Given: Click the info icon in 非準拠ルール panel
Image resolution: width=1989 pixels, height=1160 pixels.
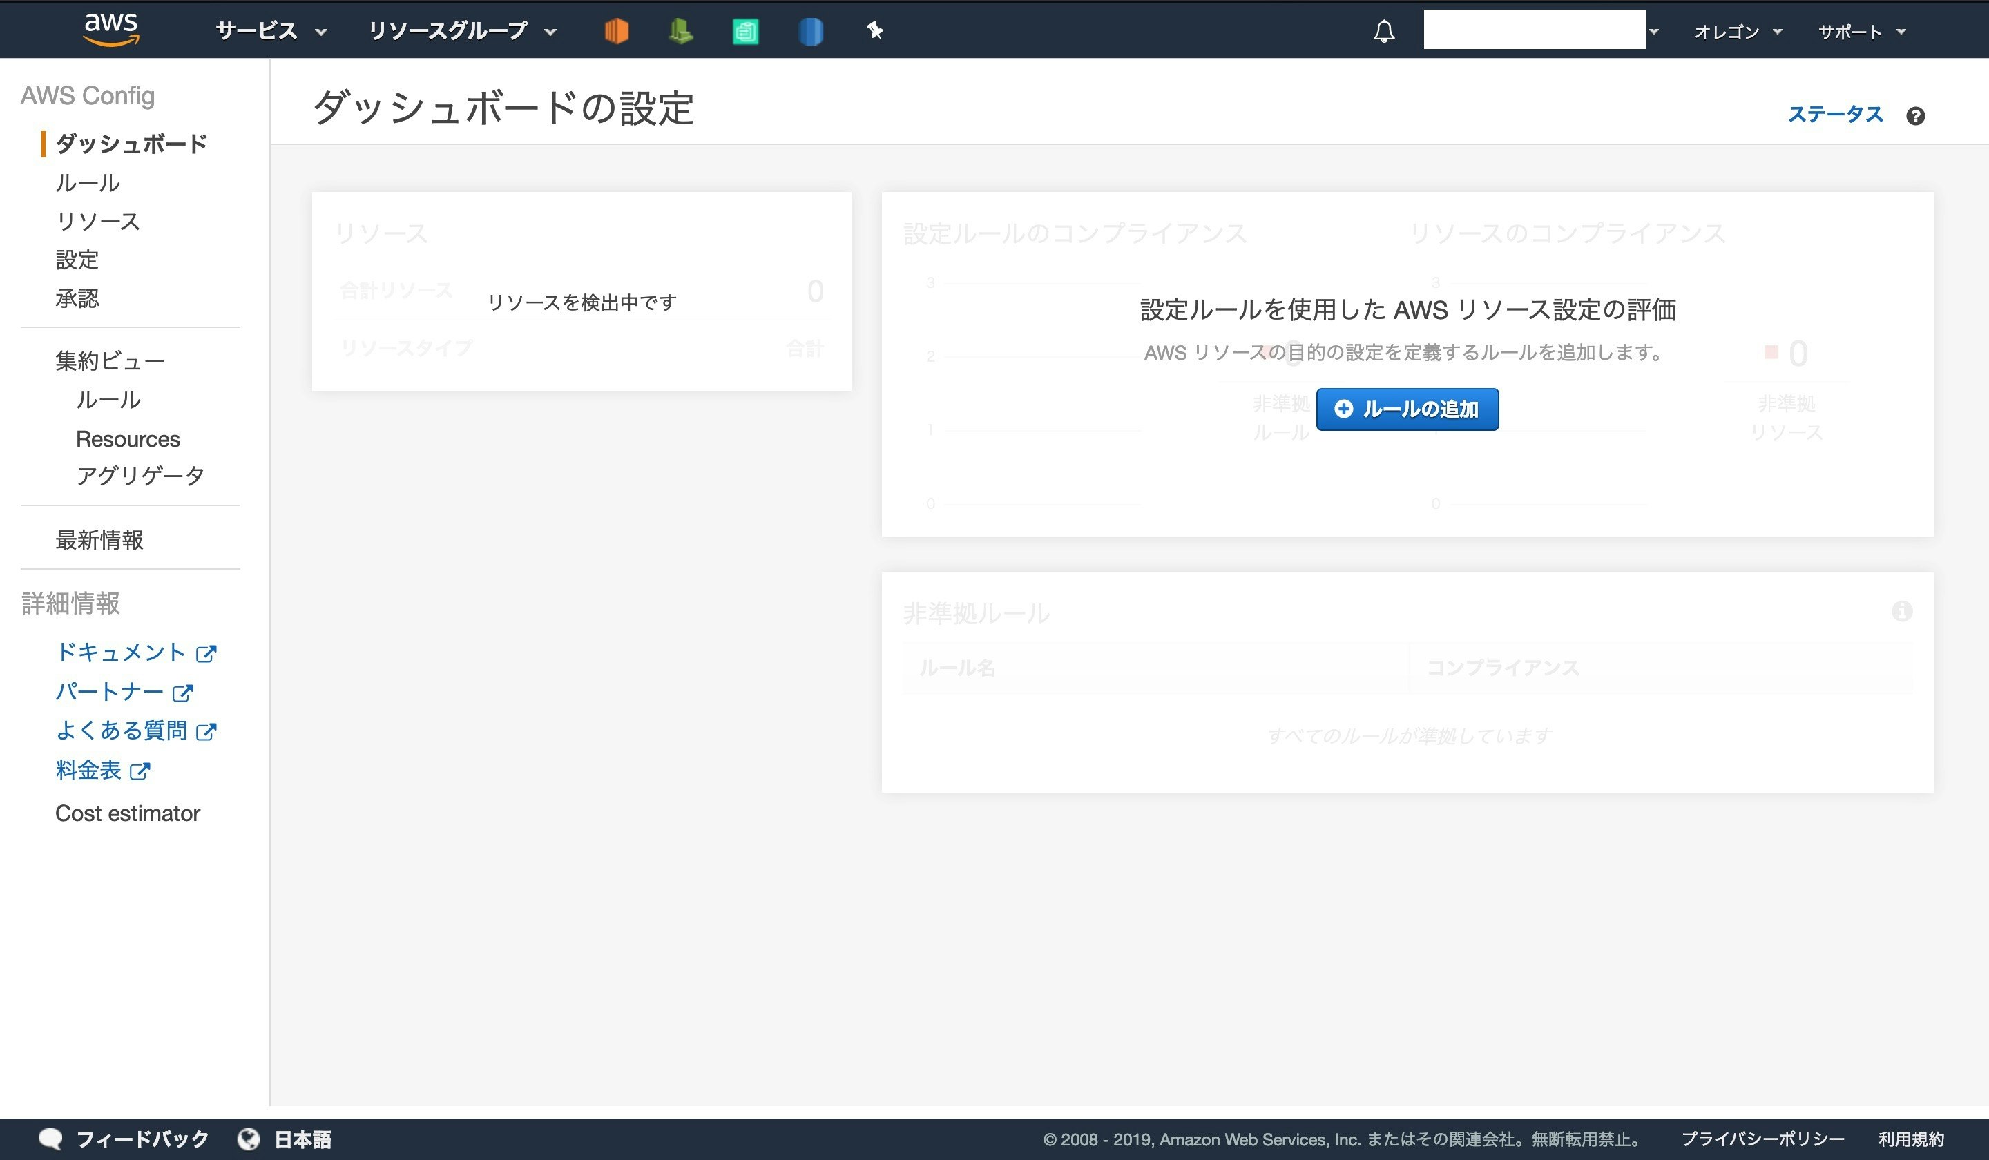Looking at the screenshot, I should 1902,611.
